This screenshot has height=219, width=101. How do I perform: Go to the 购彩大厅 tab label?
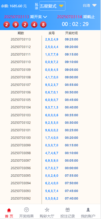(x=47, y=216)
